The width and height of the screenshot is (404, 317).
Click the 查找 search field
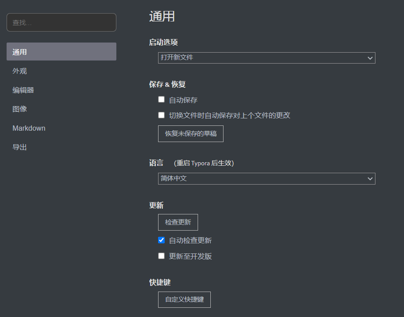click(61, 22)
